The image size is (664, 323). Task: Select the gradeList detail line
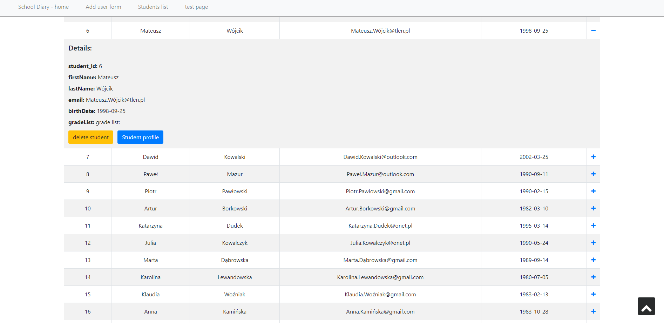(x=94, y=122)
